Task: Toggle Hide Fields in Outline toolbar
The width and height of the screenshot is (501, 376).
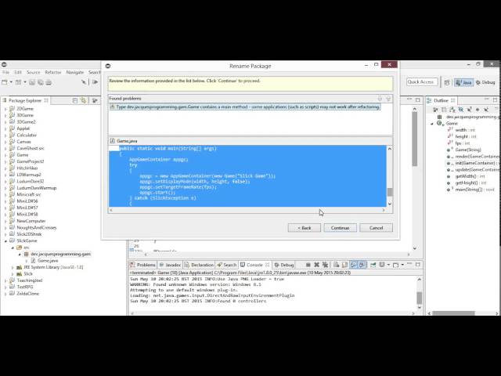Action: [x=461, y=110]
